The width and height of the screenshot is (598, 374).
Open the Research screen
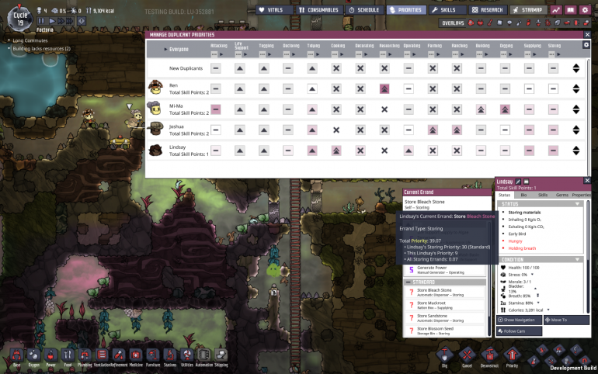coord(488,10)
